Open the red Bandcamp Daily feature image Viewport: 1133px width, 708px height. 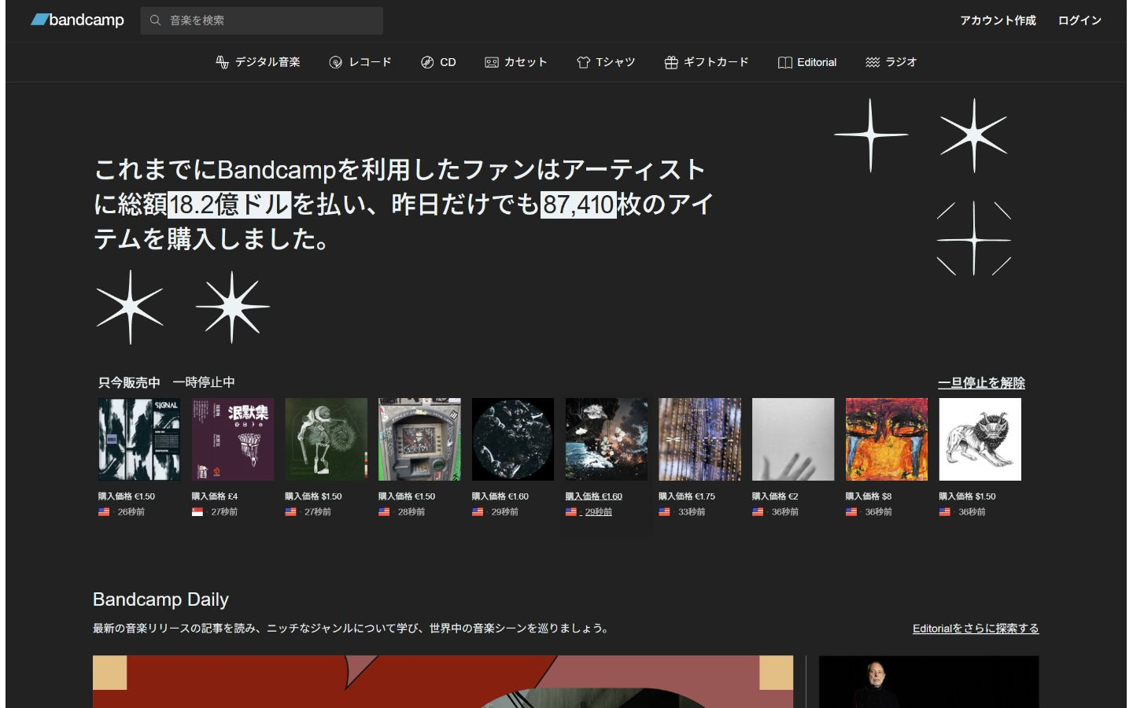[443, 681]
